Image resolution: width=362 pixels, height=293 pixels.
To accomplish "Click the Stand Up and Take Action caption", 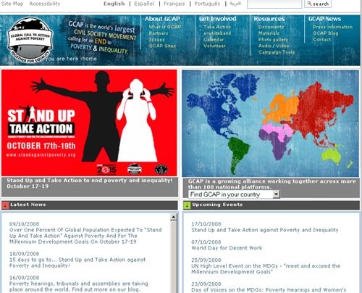I will [x=90, y=183].
